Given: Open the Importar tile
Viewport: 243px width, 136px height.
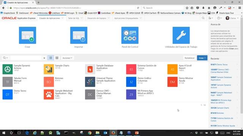Looking at the screenshot, I should [x=79, y=35].
